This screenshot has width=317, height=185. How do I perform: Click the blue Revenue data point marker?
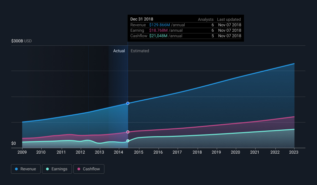pyautogui.click(x=128, y=103)
